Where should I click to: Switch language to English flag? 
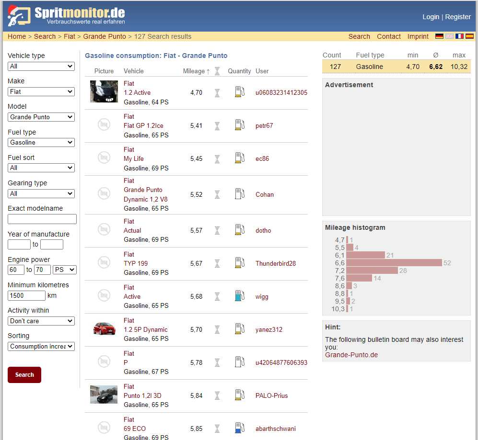[x=449, y=36]
